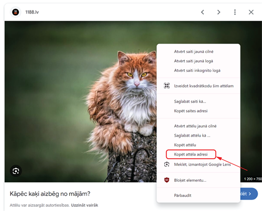
Task: Choose 'Atvērt saiti inkognito logā'
Action: click(197, 70)
